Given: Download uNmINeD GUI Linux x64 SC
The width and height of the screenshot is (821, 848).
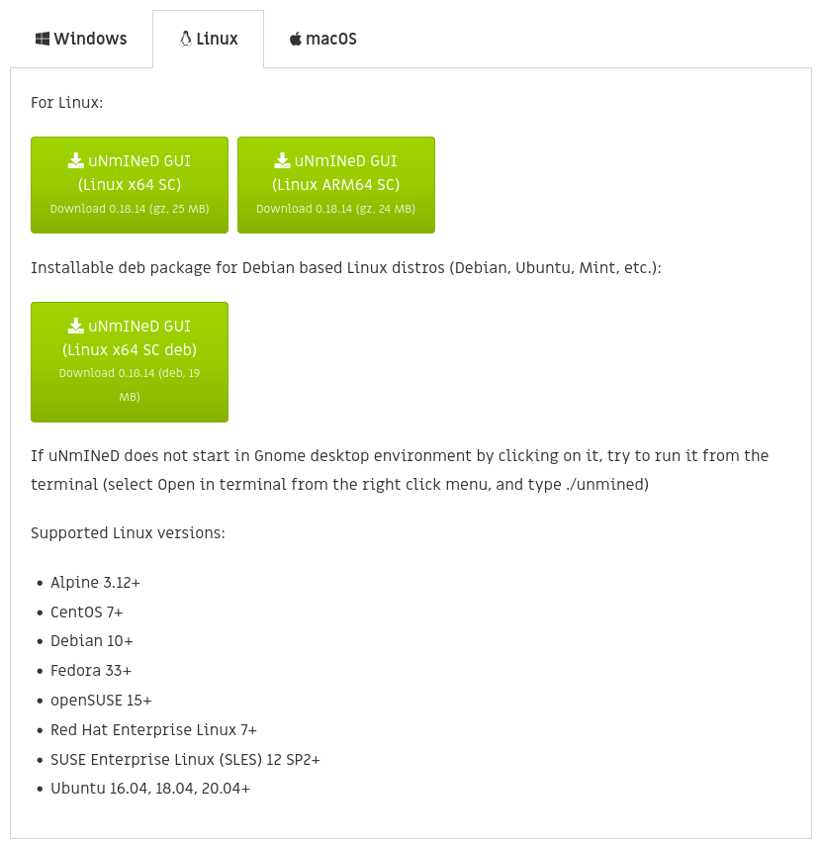Looking at the screenshot, I should point(130,185).
